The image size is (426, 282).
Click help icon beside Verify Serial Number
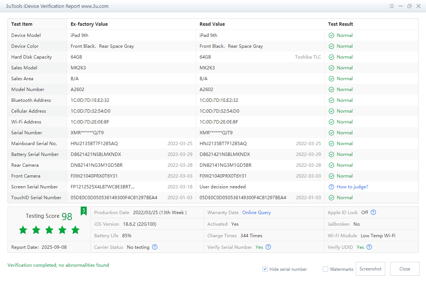268,247
